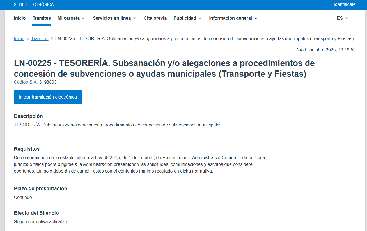Click the breadcrumb separator arrow after Inicio

[28, 39]
